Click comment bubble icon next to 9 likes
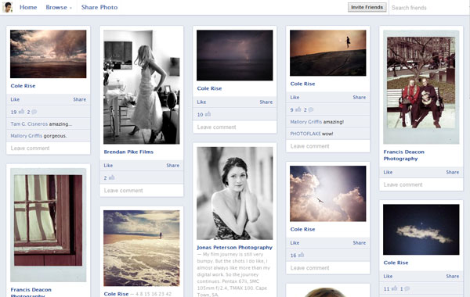The height and width of the screenshot is (297, 470). 311,109
